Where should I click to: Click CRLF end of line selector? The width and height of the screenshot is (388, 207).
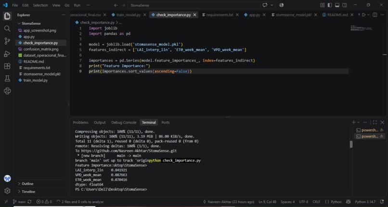[x=316, y=202]
